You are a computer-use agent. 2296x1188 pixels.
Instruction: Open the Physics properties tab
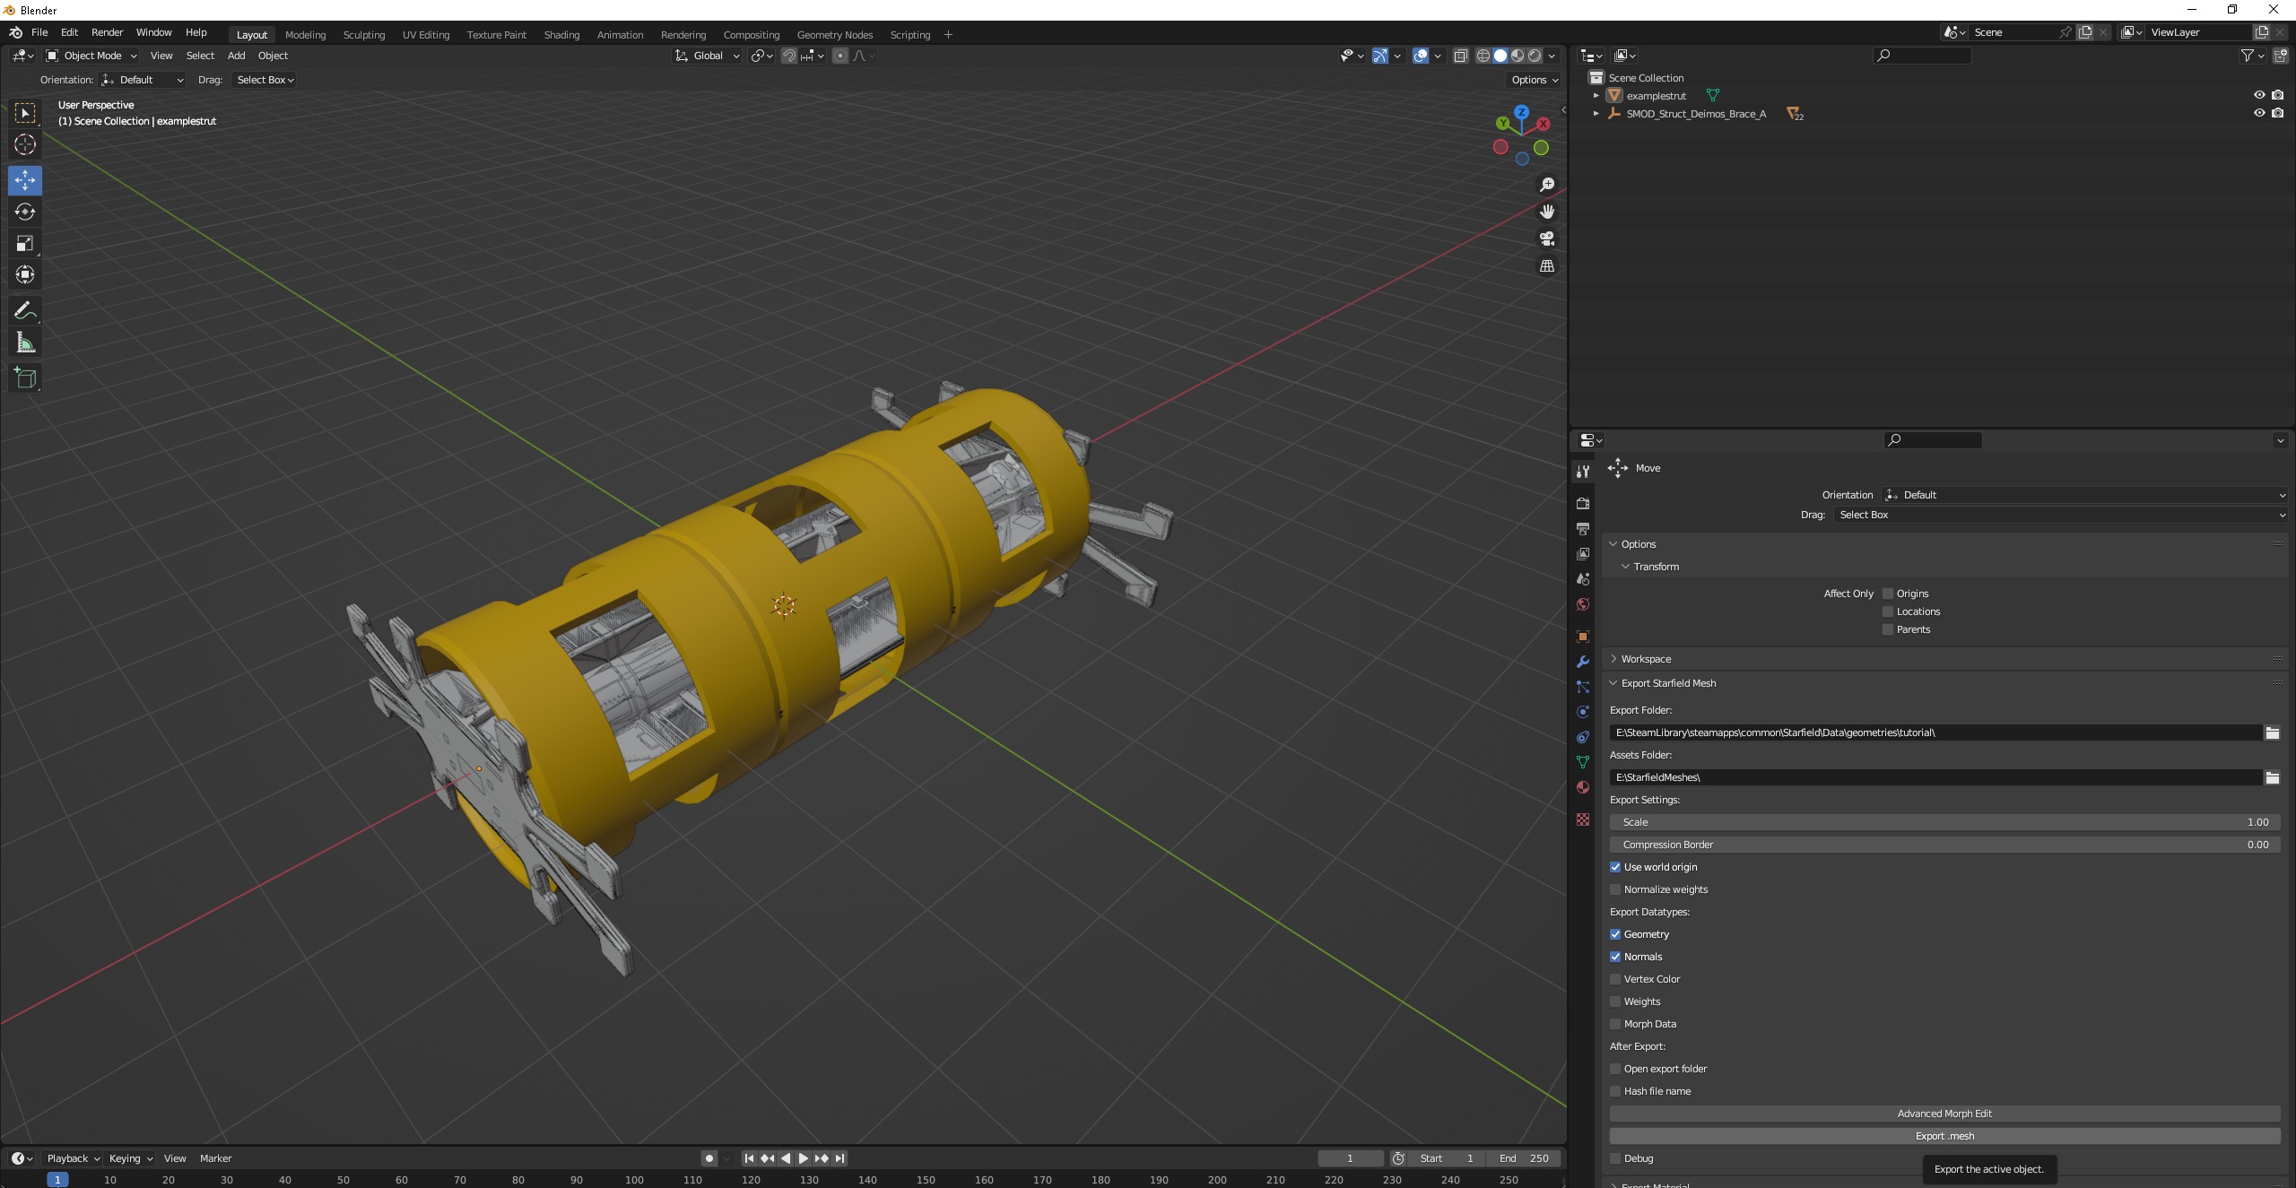click(1583, 712)
